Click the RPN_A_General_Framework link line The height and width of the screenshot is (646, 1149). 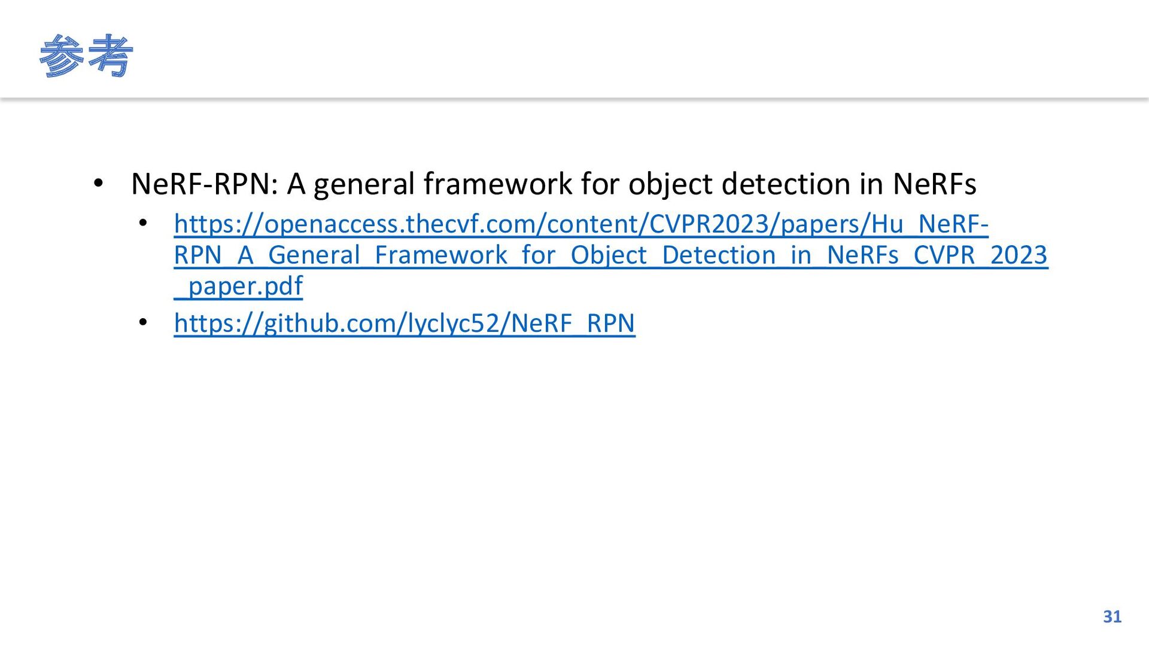(611, 255)
